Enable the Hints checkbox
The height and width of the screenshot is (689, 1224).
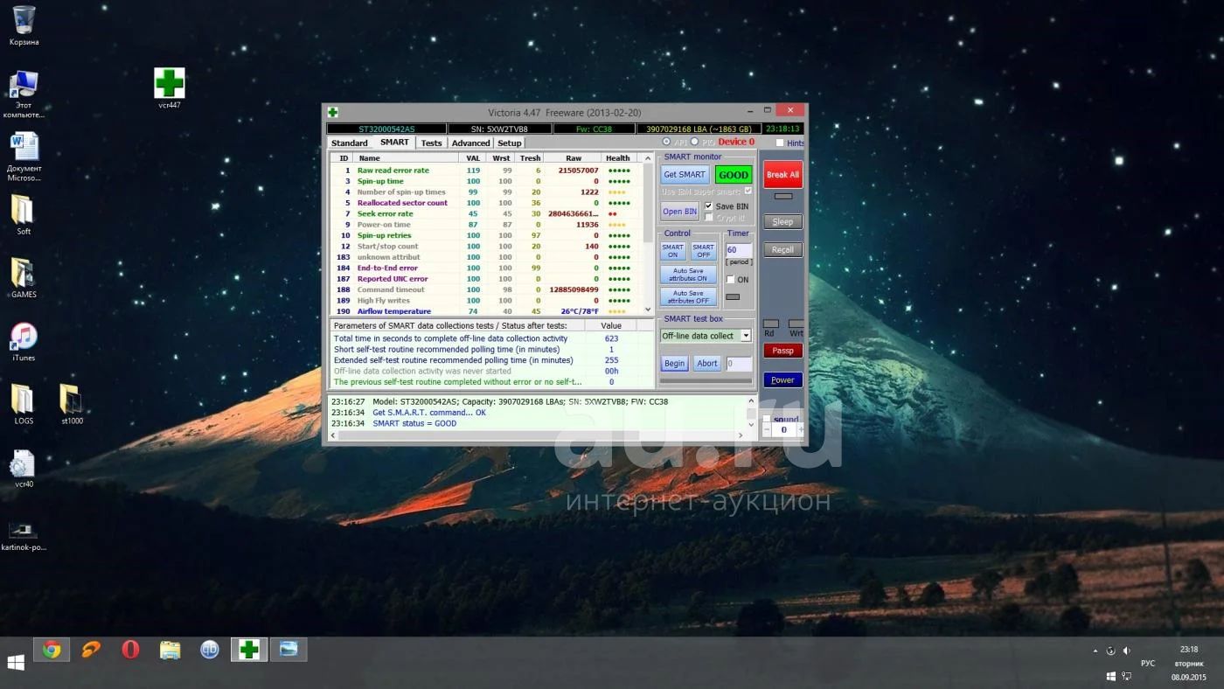780,143
